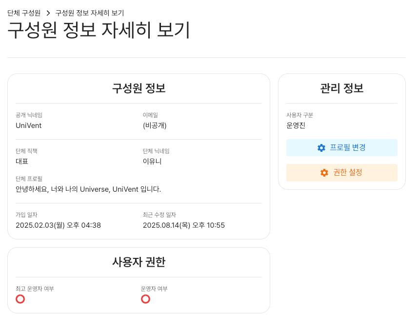Click the red circle under 운영자 여부
This screenshot has height=326, width=418.
click(x=145, y=299)
